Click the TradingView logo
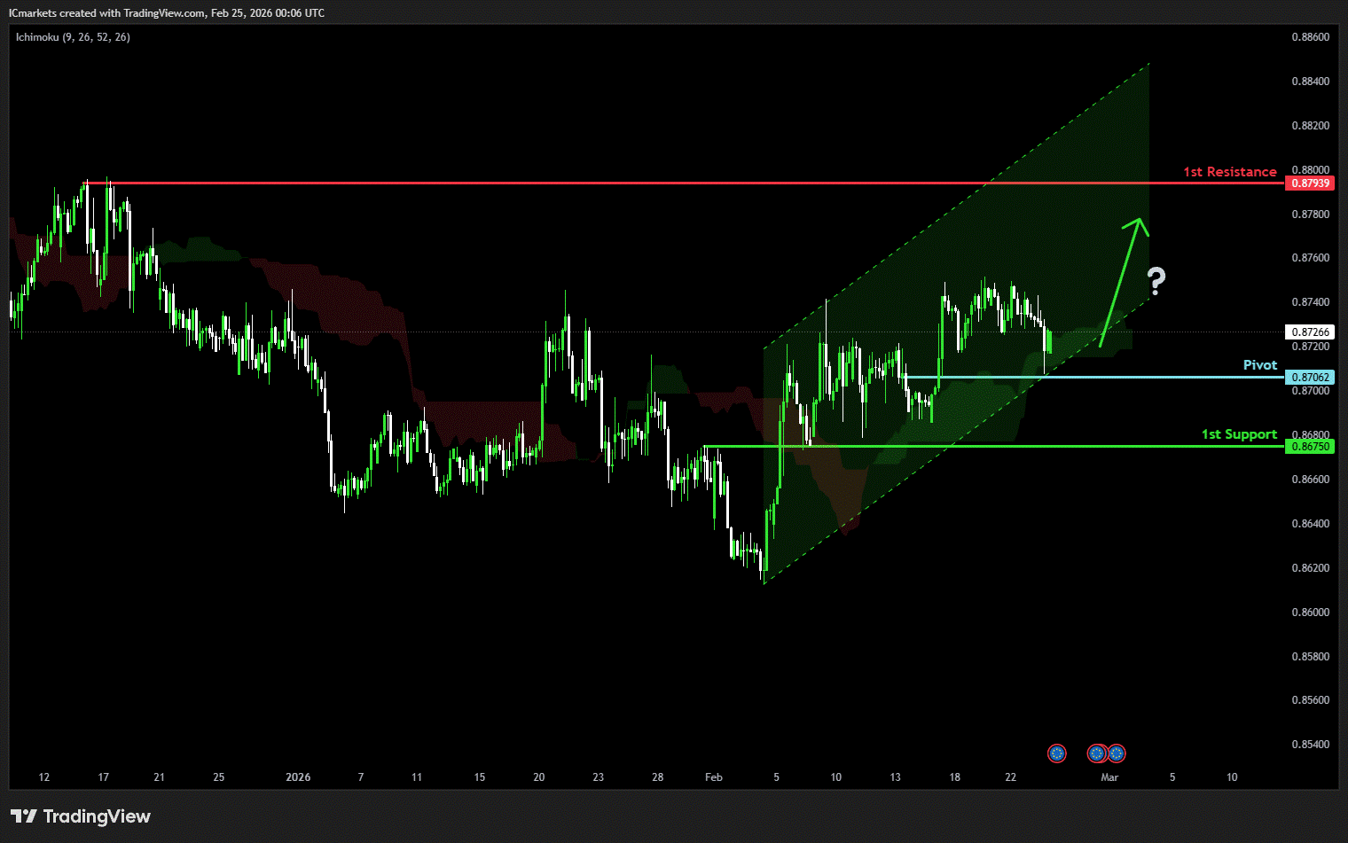 pos(81,816)
